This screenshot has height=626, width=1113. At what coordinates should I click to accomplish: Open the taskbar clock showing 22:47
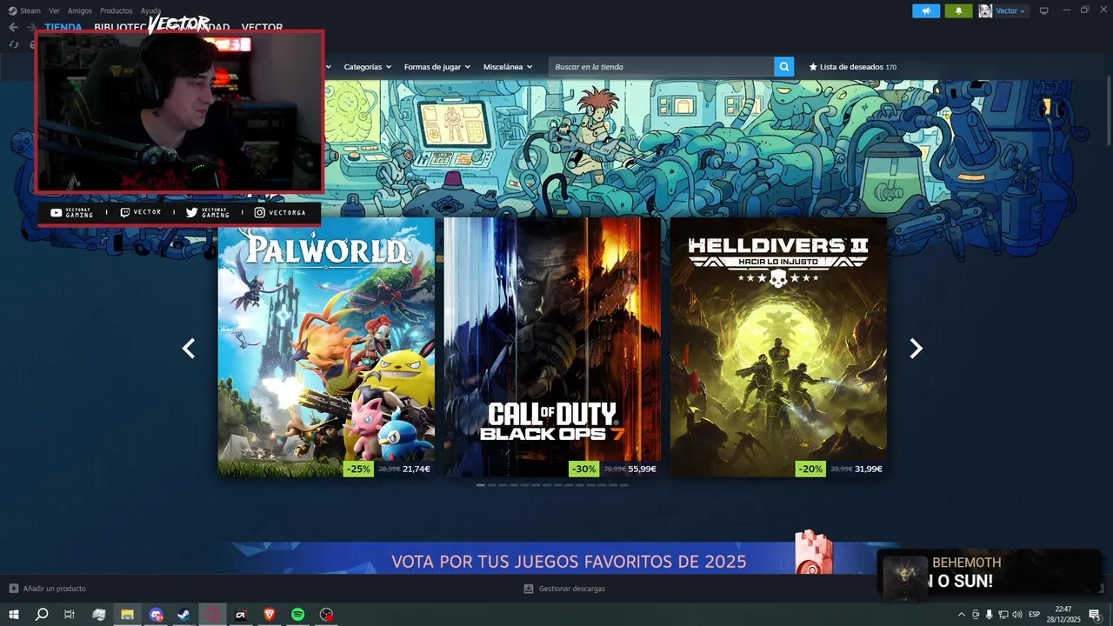1063,615
